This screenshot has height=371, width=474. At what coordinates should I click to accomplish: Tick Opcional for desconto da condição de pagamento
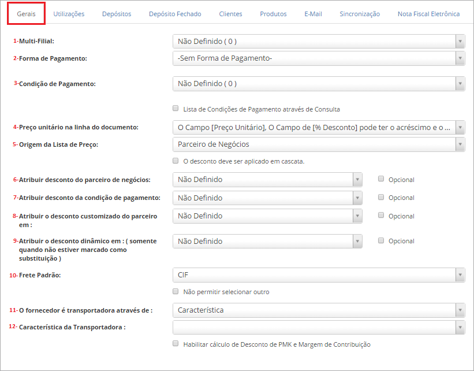381,197
